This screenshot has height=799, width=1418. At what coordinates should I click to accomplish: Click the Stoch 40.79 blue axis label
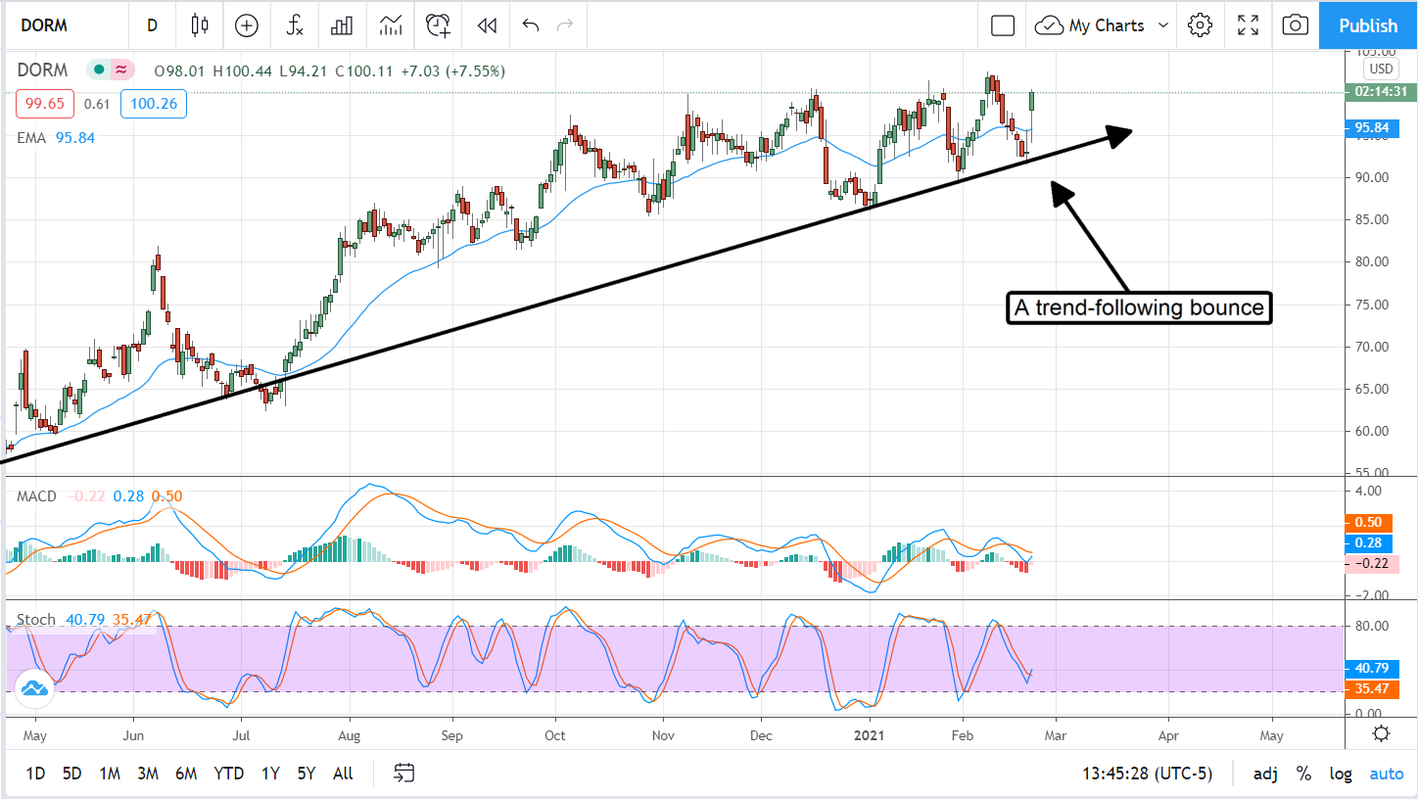1371,669
